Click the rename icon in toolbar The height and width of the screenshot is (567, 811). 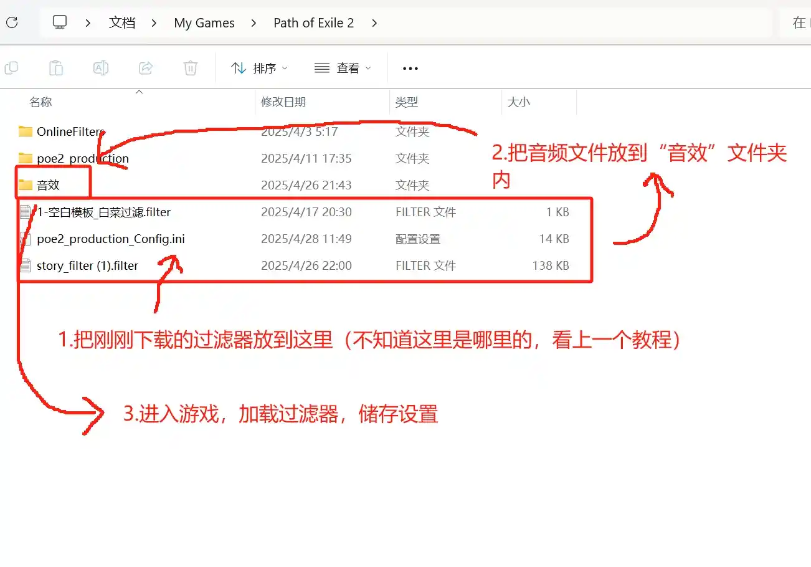coord(101,68)
